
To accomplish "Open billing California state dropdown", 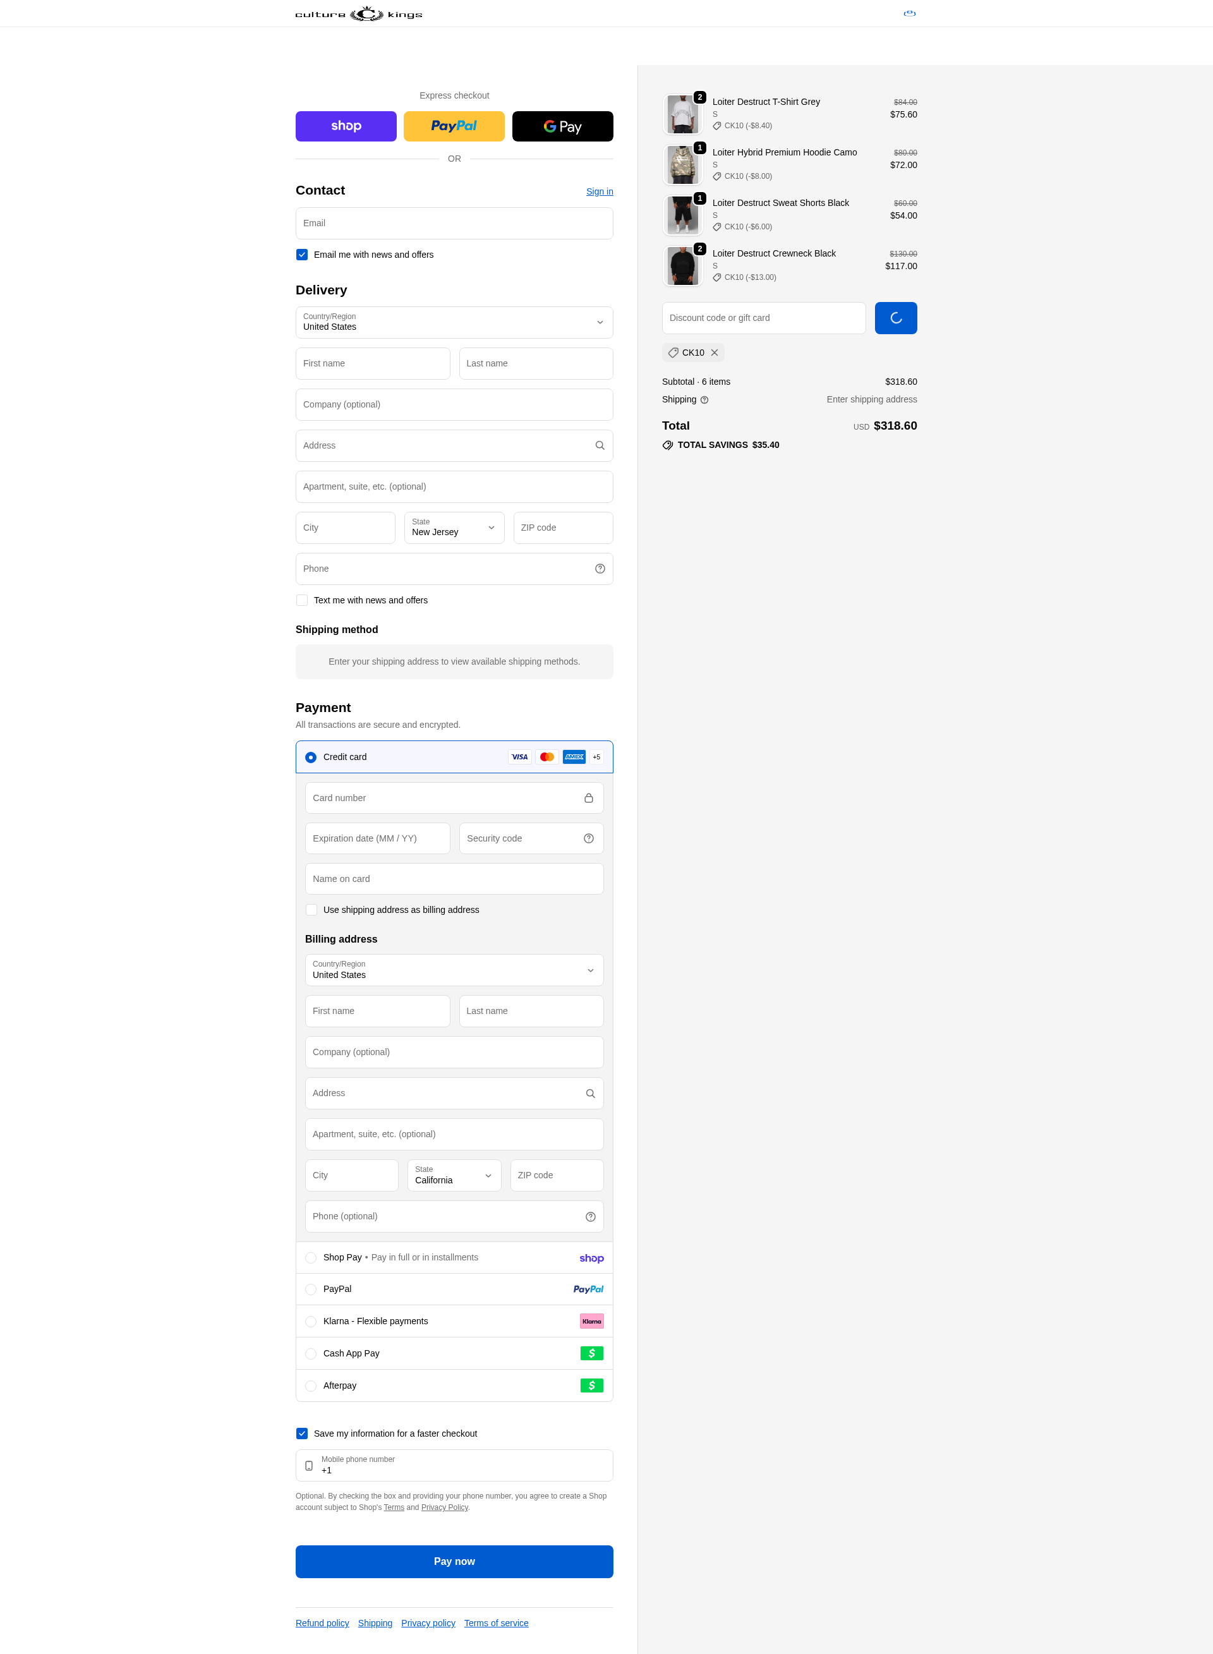I will [454, 1175].
